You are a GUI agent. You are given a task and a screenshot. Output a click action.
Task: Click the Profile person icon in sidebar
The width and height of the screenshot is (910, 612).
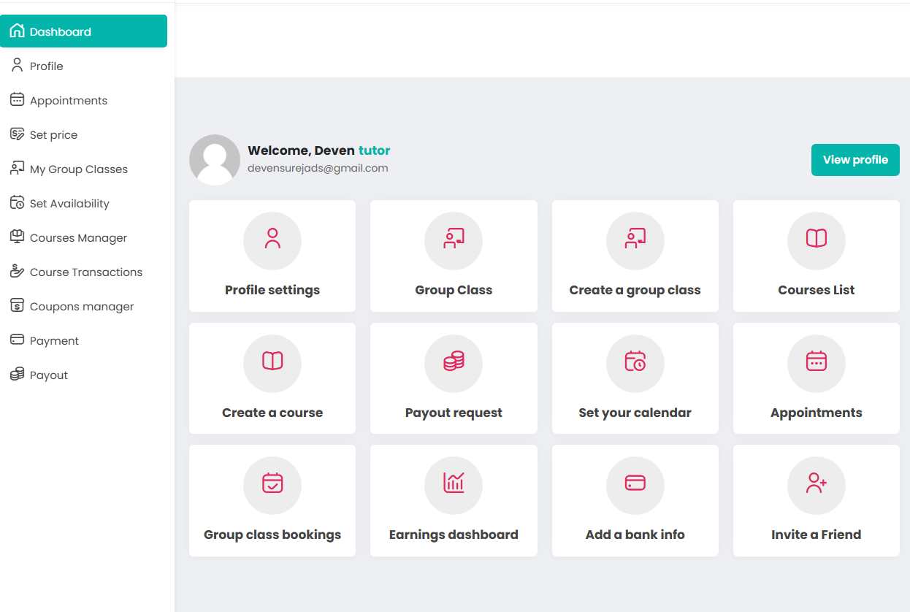point(17,66)
